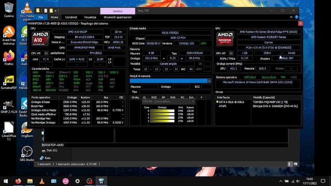Switch to the Visualizza ribbon tab

[90, 17]
